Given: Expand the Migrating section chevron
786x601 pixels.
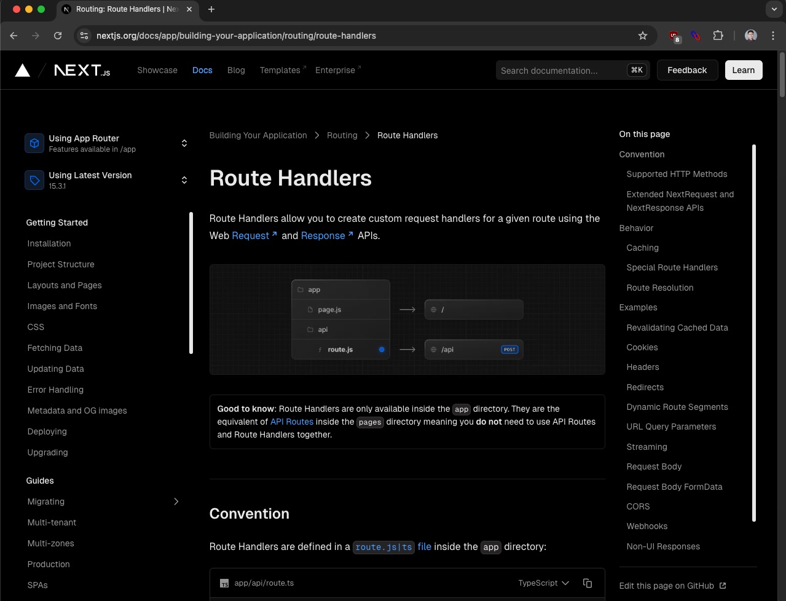Looking at the screenshot, I should coord(176,501).
